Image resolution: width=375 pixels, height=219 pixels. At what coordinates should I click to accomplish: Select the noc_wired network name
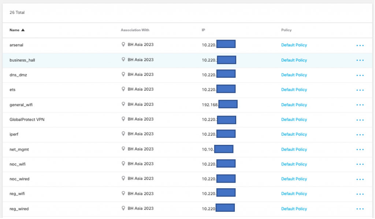[x=19, y=179]
